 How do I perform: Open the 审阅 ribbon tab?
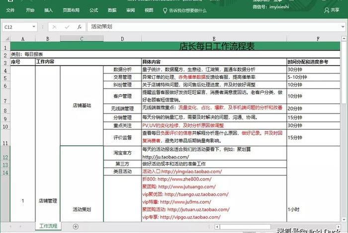tap(130, 10)
